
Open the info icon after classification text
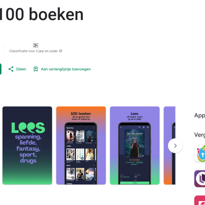pos(61,51)
